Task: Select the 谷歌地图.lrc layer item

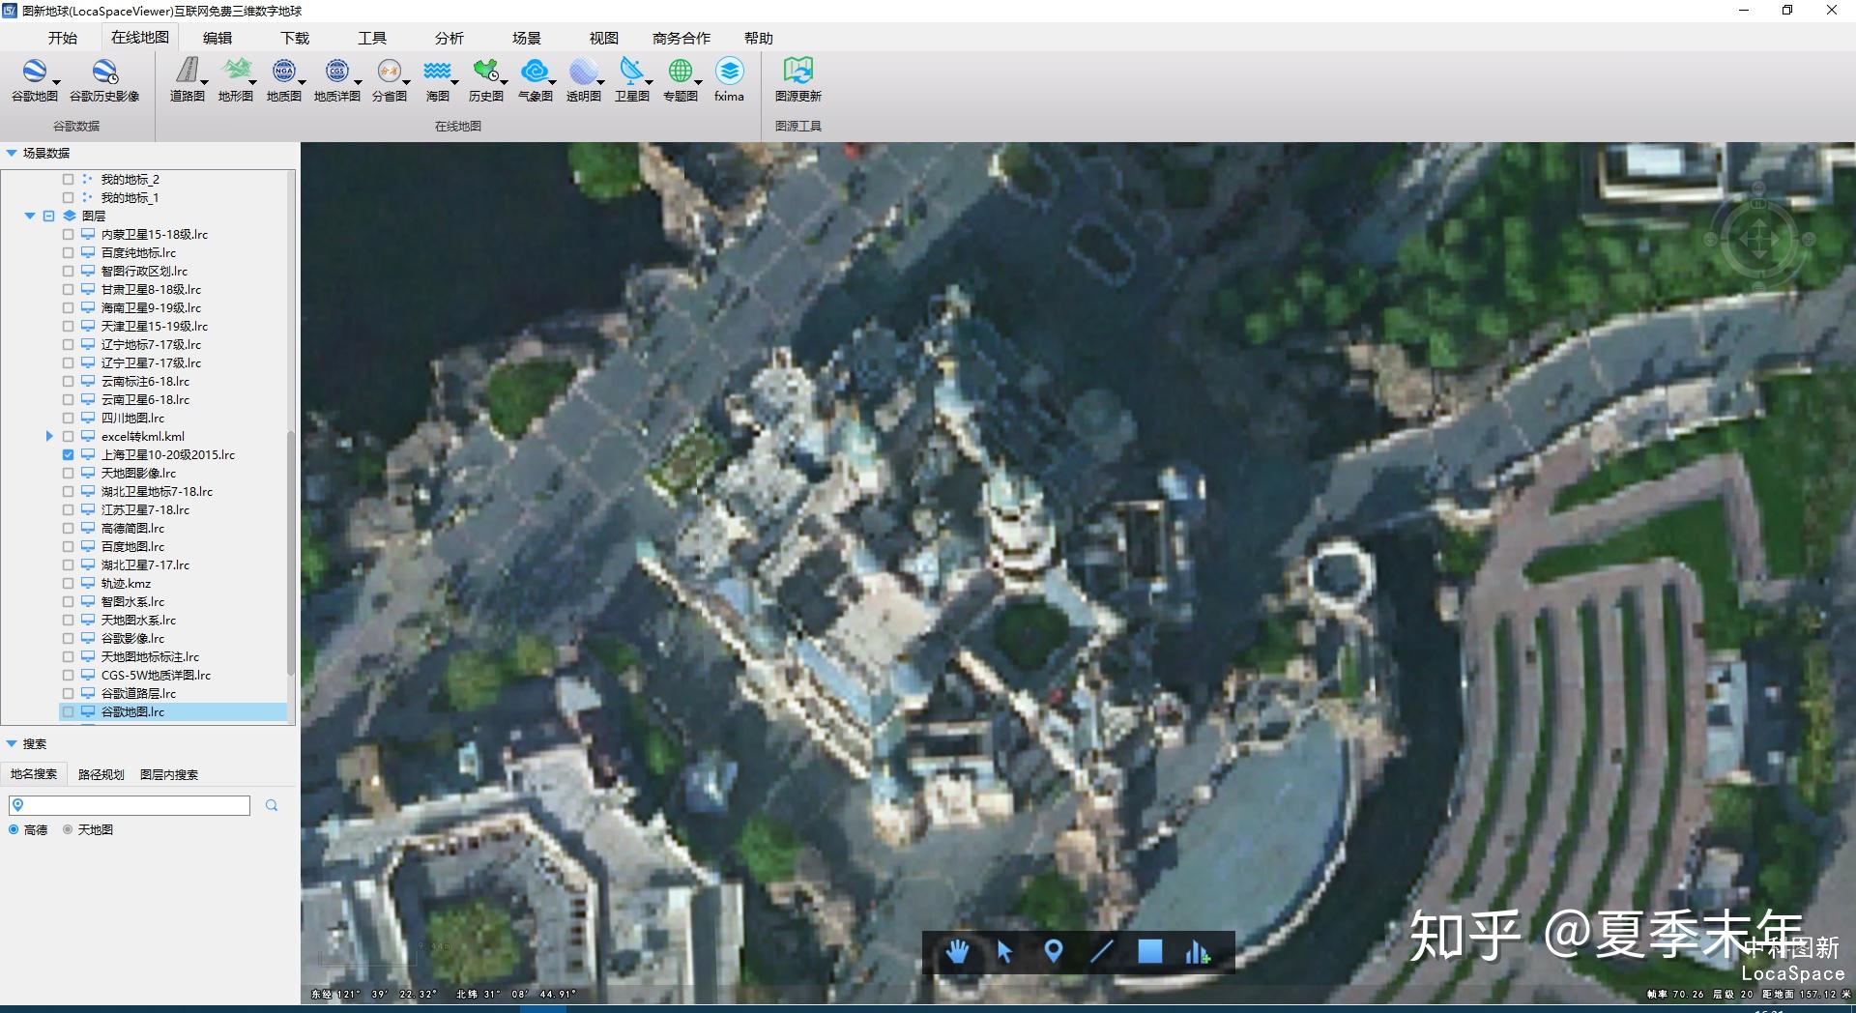Action: point(132,711)
